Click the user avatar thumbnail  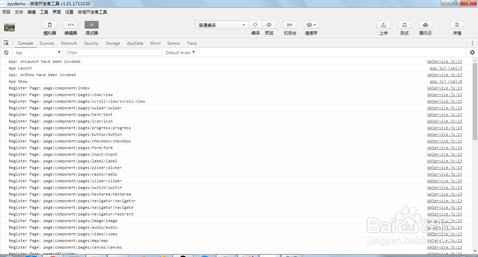pyautogui.click(x=10, y=27)
